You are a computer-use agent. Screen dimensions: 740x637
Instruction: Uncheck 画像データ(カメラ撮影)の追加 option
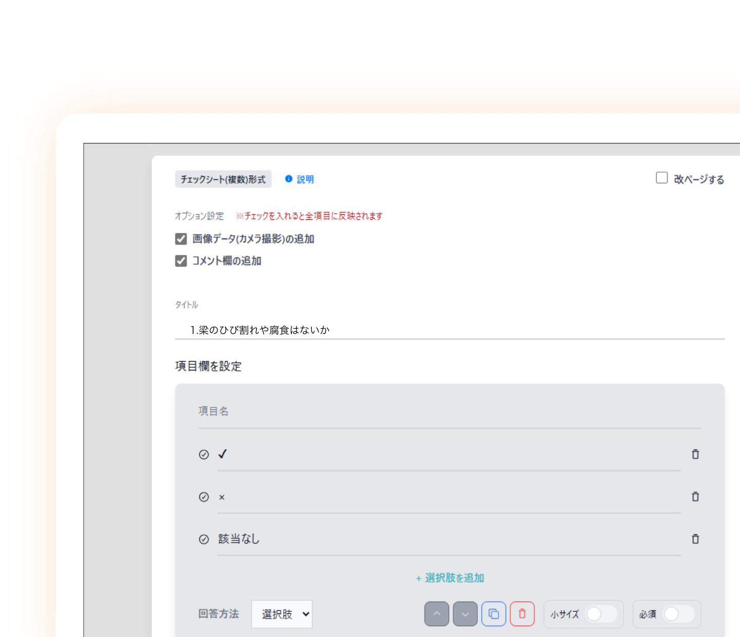click(181, 239)
